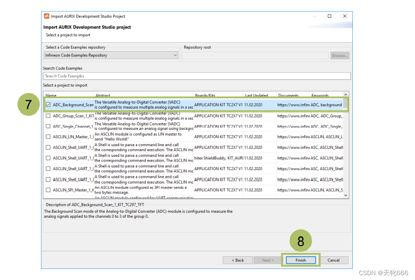Click the 'ADC, ADC_Group_' keywords cell
This screenshot has height=280, width=415.
pyautogui.click(x=327, y=116)
